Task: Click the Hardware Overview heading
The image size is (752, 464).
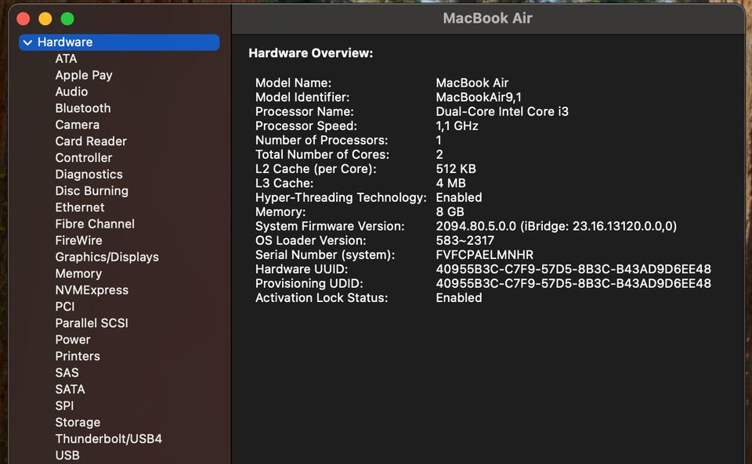Action: coord(310,53)
